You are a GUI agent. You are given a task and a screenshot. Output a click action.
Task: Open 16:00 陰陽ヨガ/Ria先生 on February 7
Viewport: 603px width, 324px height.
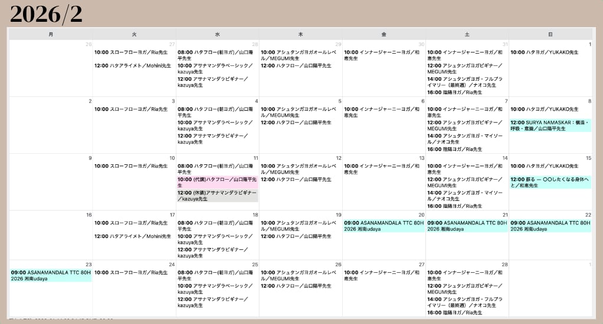click(x=454, y=149)
